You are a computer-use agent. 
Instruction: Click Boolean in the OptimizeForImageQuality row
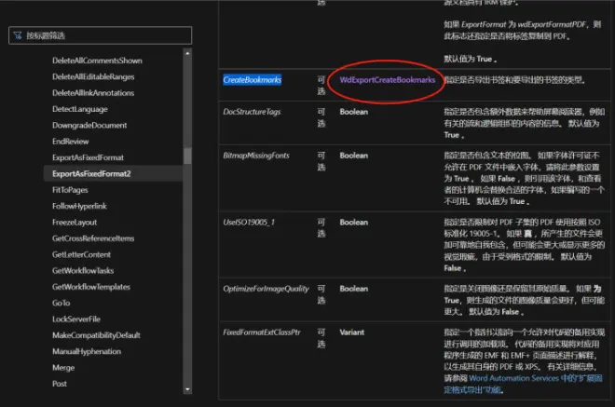tap(354, 289)
